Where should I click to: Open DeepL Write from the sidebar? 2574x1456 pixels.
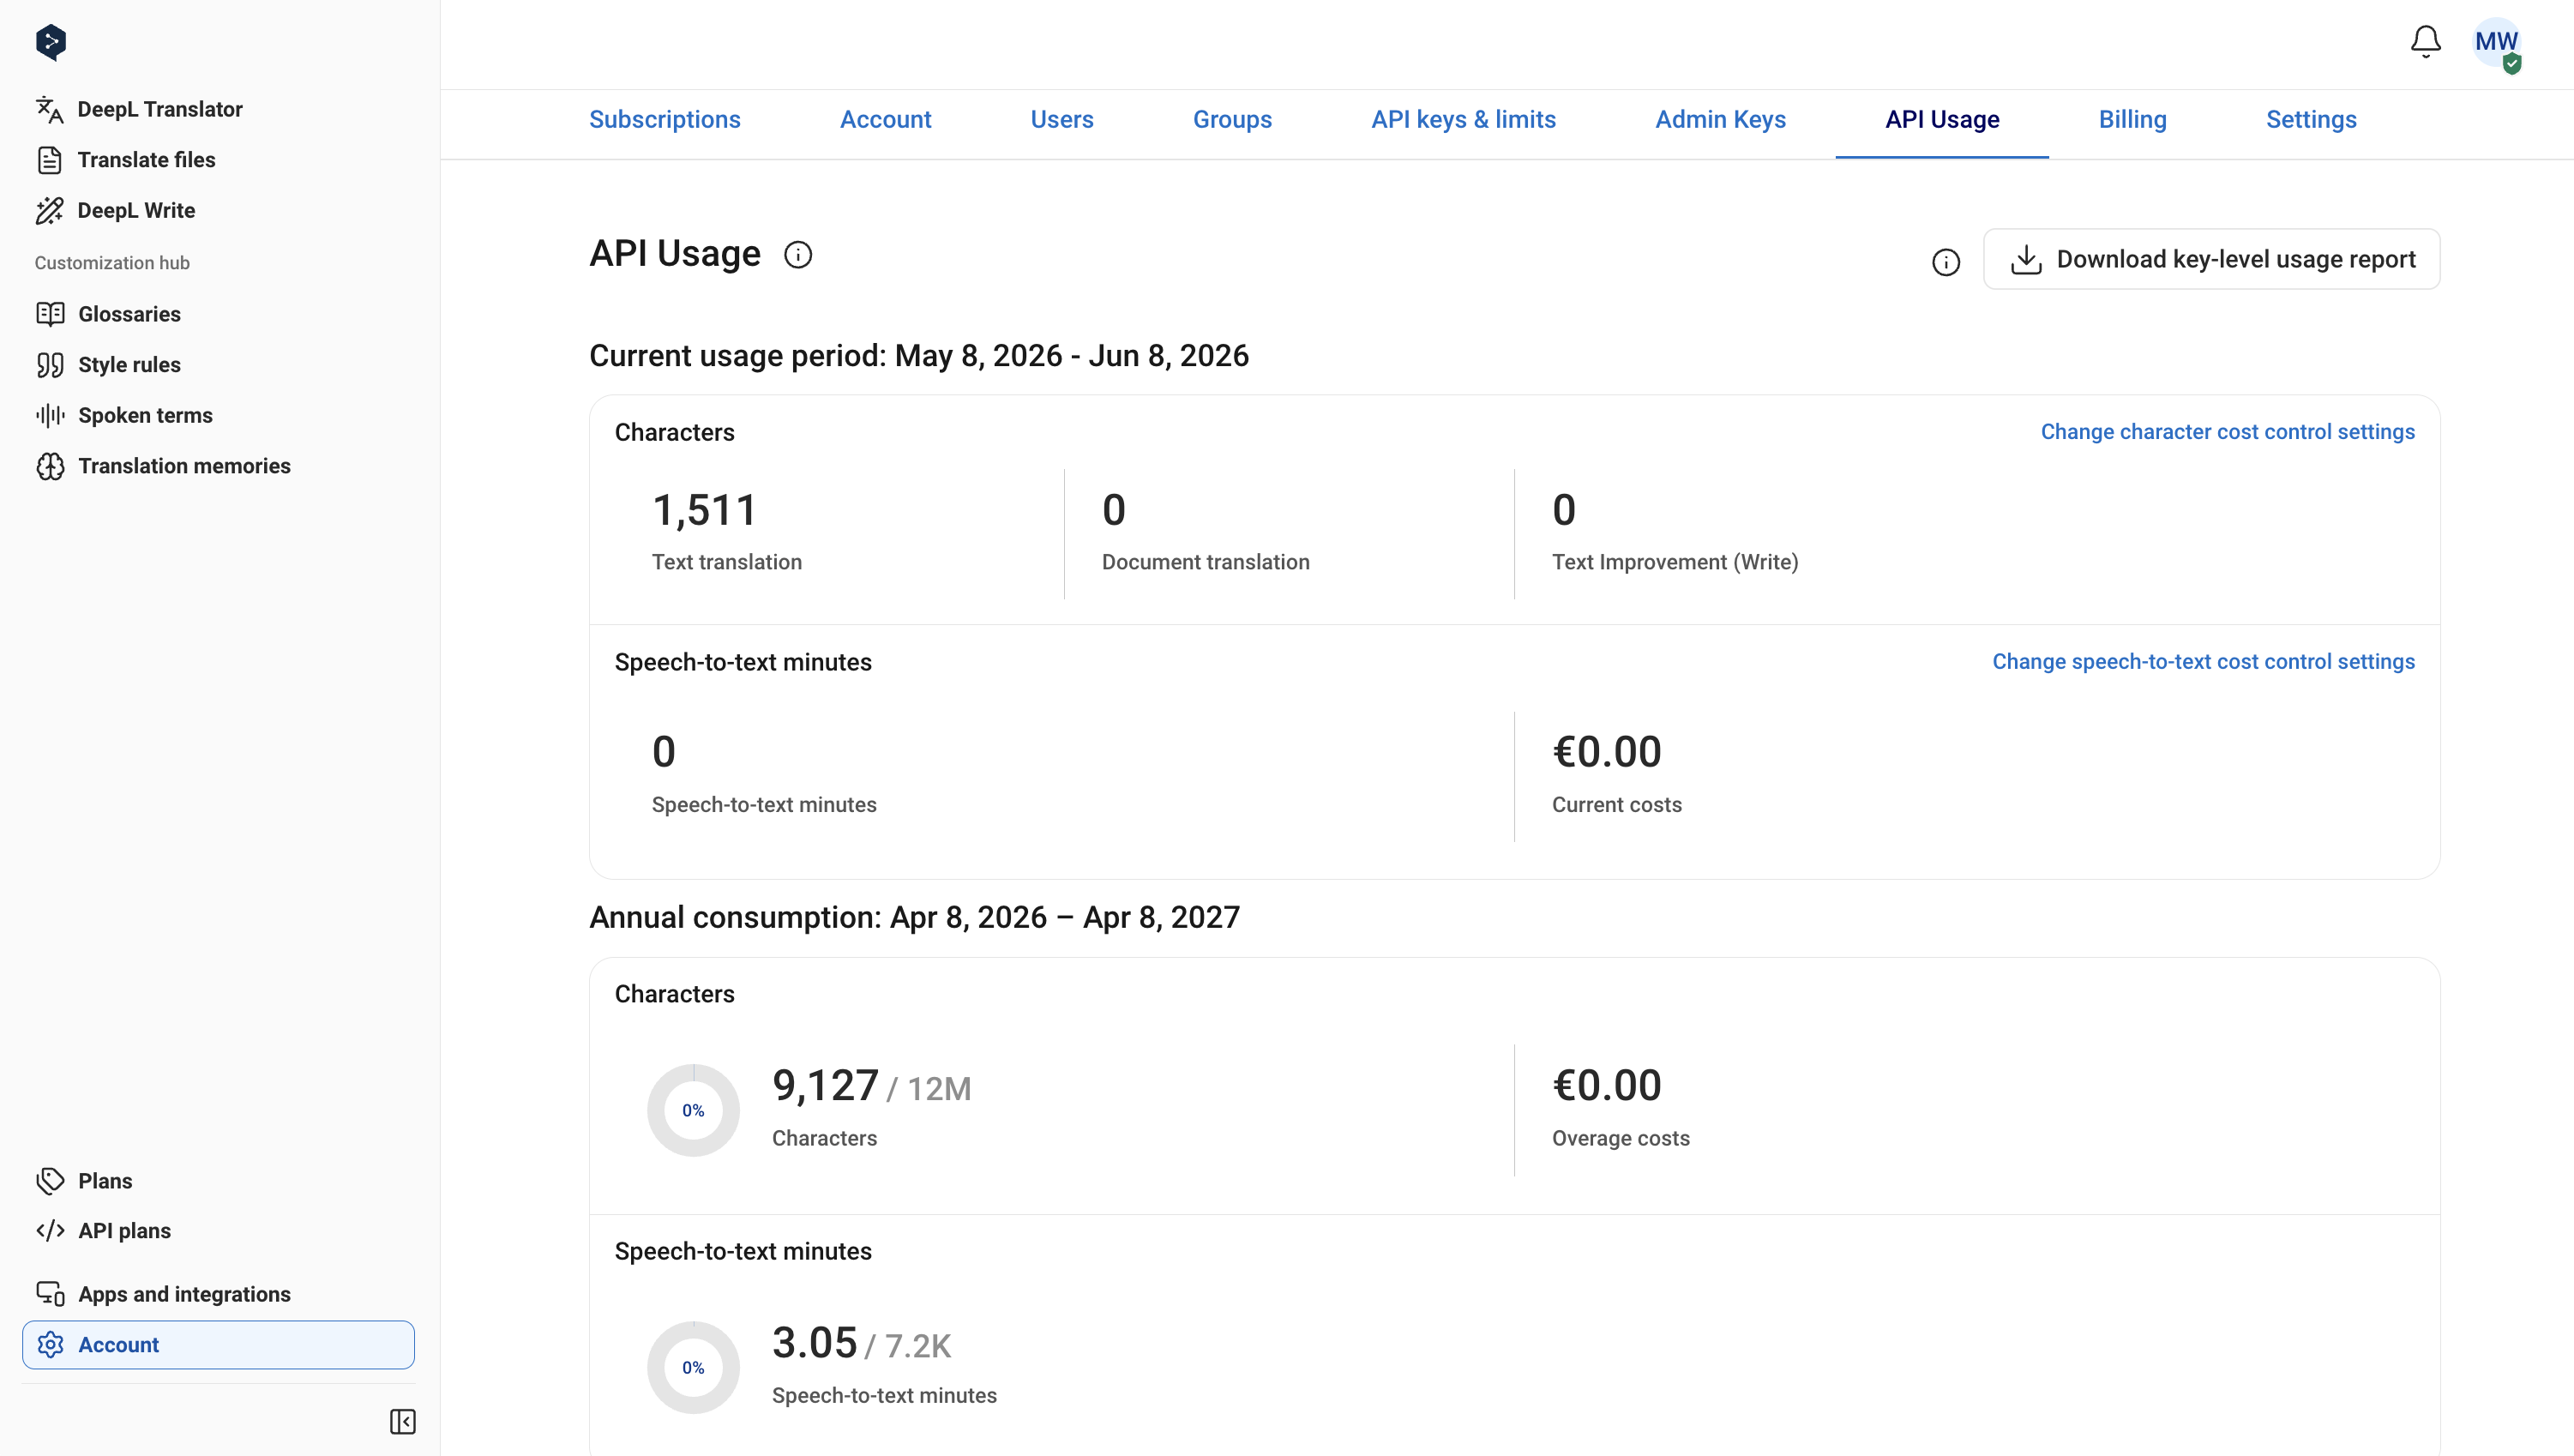[x=136, y=210]
